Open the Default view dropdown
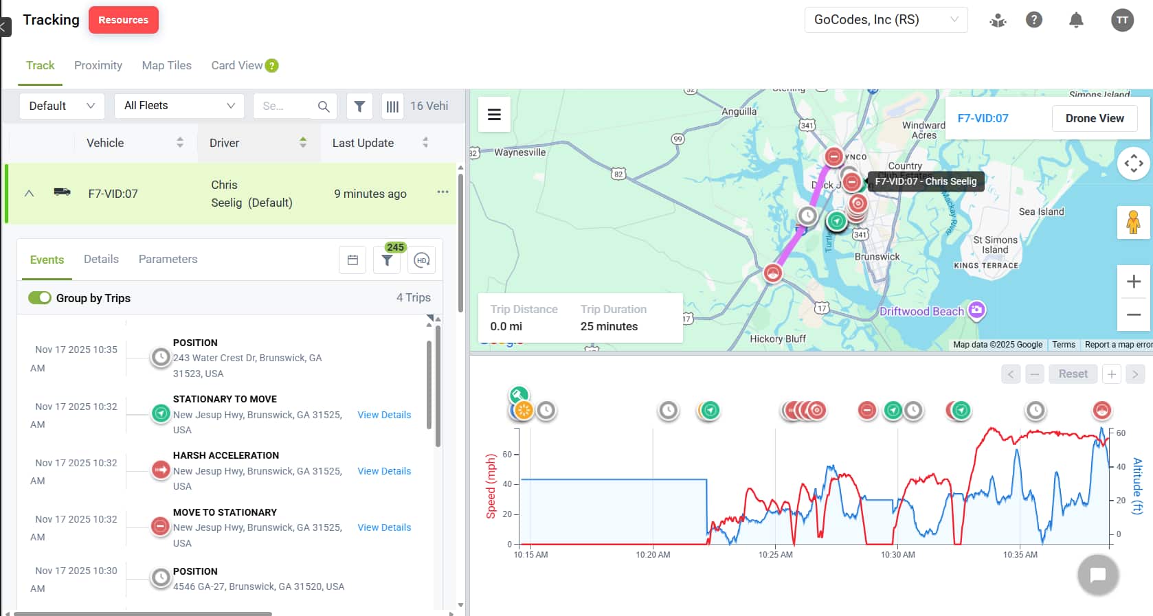The image size is (1153, 616). (61, 106)
